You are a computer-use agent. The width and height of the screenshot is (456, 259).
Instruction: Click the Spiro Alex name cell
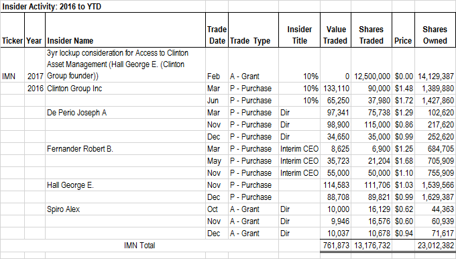point(125,209)
